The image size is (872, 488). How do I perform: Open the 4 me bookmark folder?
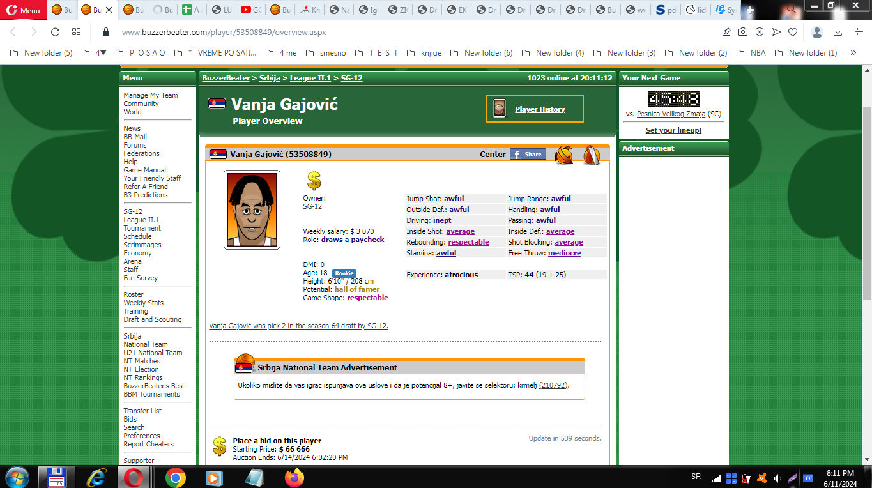281,53
